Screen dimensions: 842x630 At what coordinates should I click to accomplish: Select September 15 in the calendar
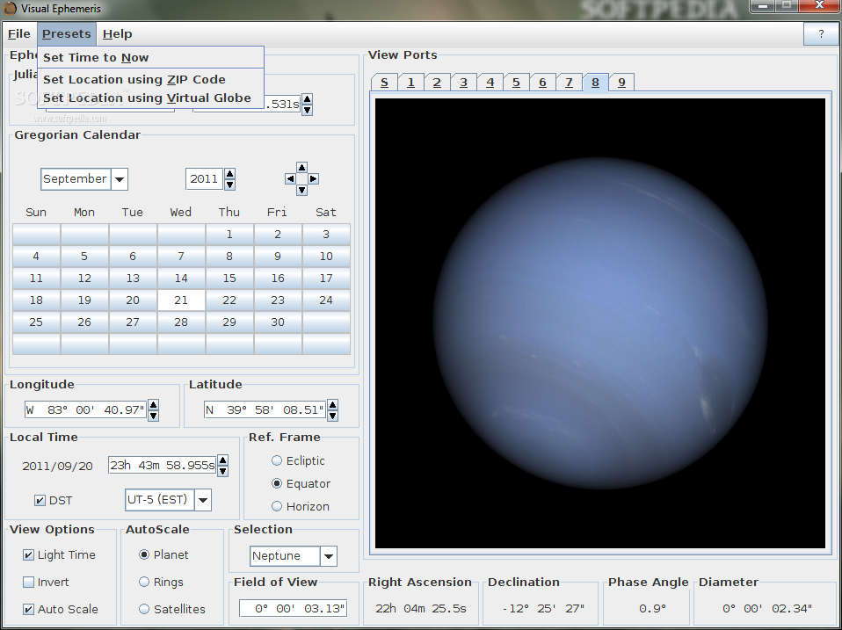(x=229, y=278)
